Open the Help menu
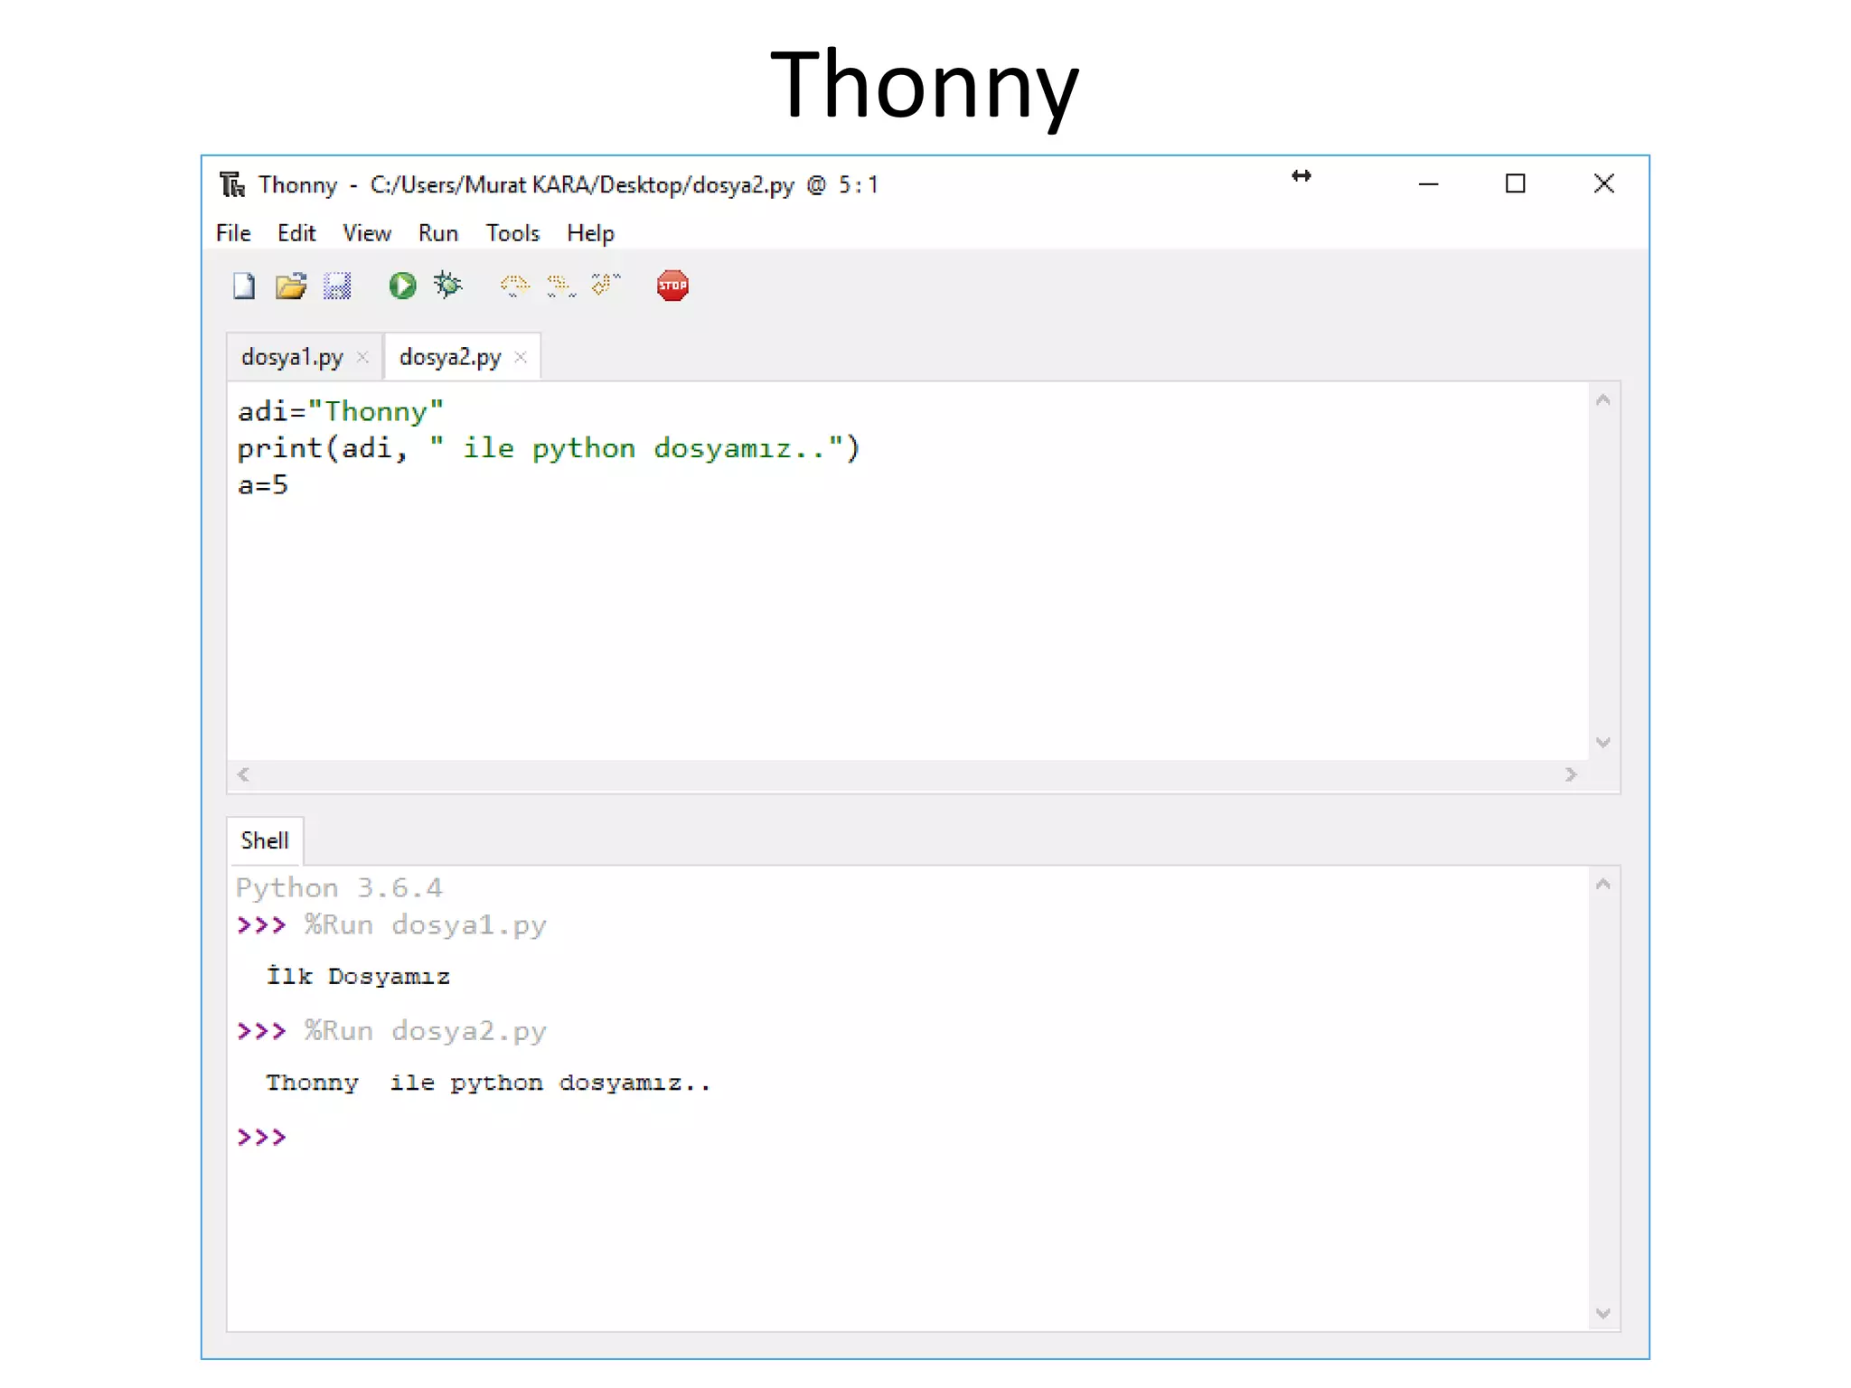Image resolution: width=1851 pixels, height=1388 pixels. pos(591,233)
